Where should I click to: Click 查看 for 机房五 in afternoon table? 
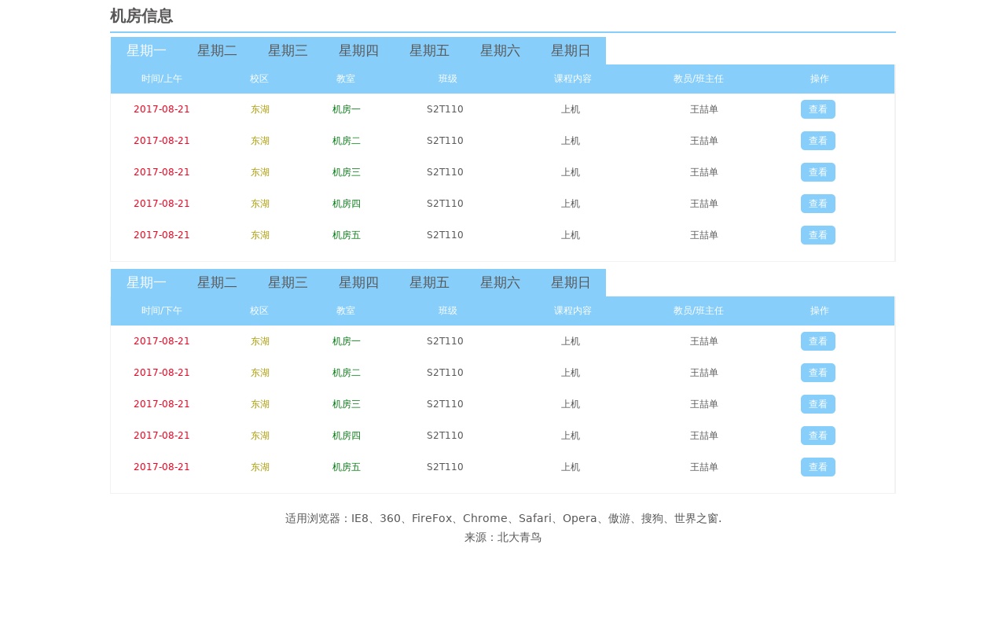[818, 467]
